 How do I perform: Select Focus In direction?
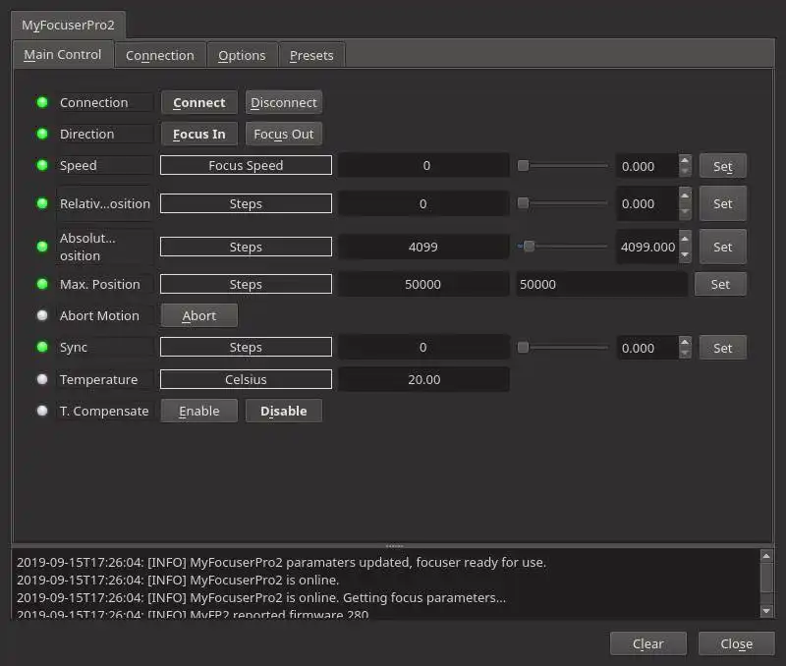tap(199, 135)
